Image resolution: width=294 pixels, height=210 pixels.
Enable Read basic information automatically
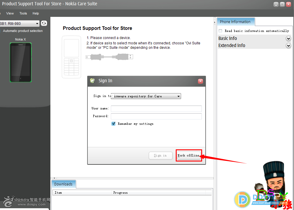point(220,31)
